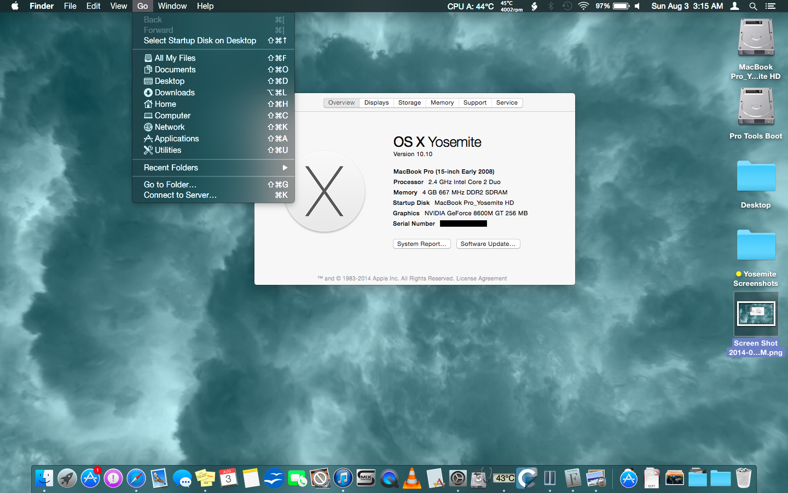This screenshot has width=788, height=493.
Task: Open Disk Utility stethoscope drive icon
Action: 481,478
